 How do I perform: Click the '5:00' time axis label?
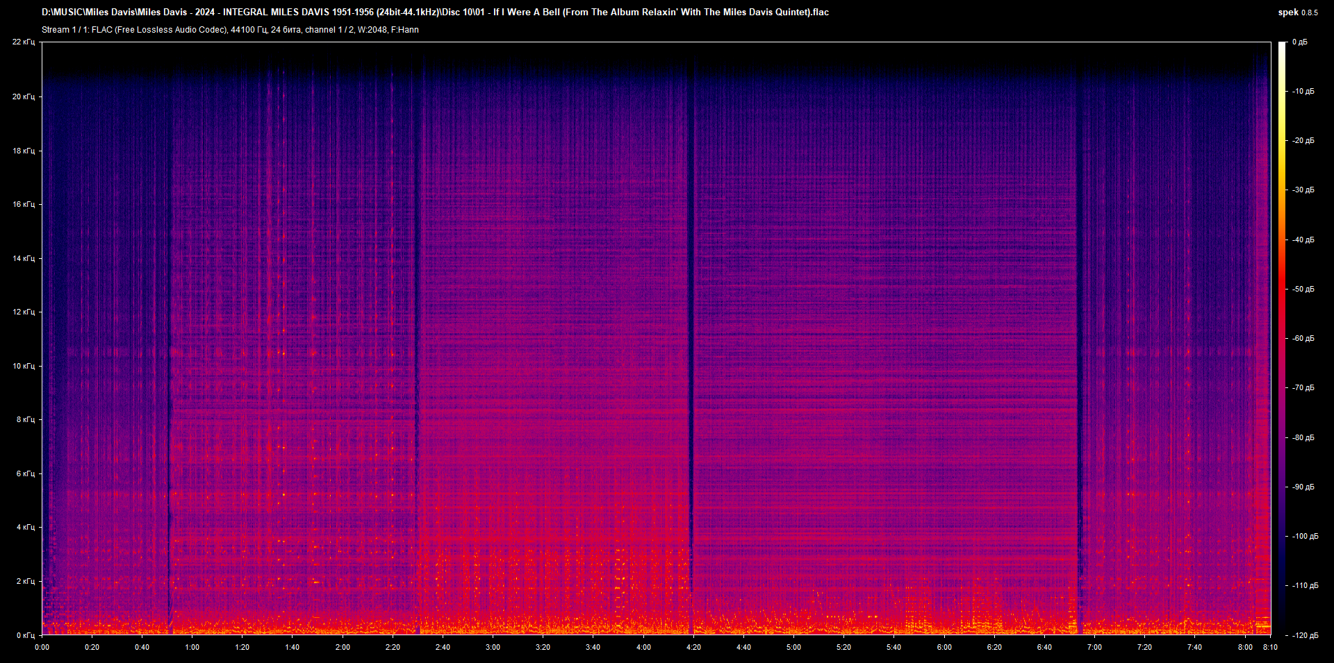tap(793, 647)
